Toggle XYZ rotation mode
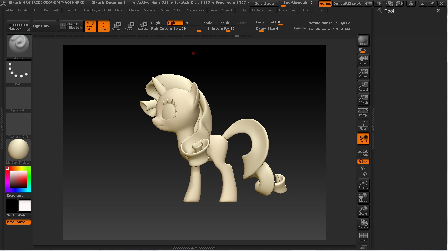Image resolution: width=448 pixels, height=251 pixels. [363, 162]
